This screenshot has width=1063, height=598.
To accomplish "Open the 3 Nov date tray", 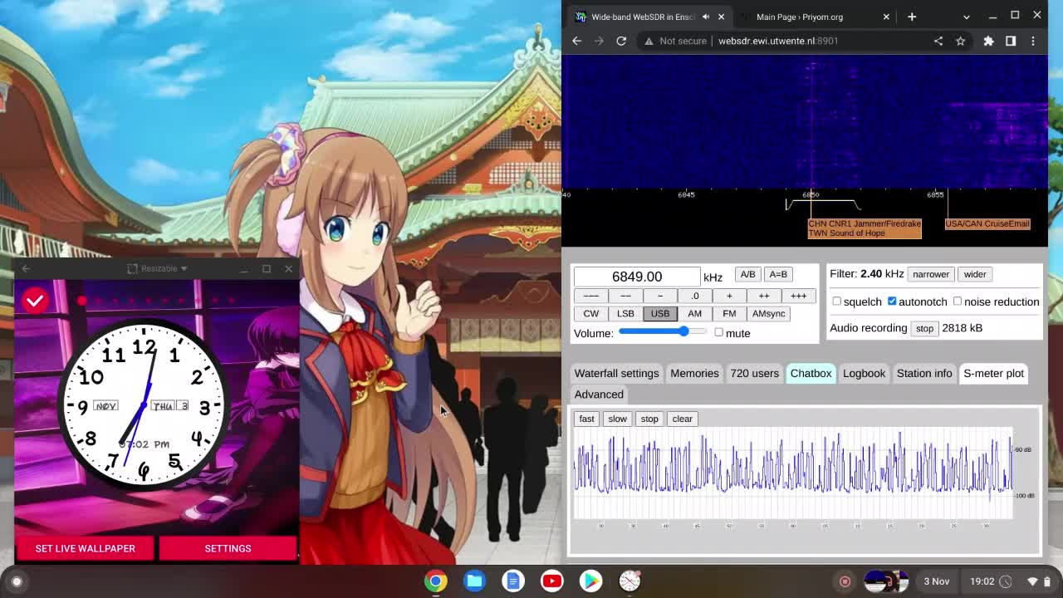I will pos(936,581).
